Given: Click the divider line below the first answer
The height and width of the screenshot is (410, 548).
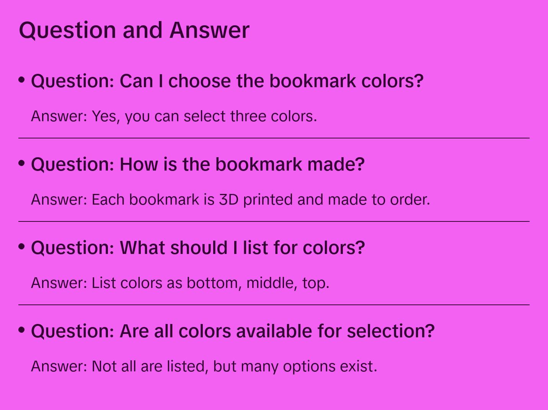Looking at the screenshot, I should coord(274,138).
